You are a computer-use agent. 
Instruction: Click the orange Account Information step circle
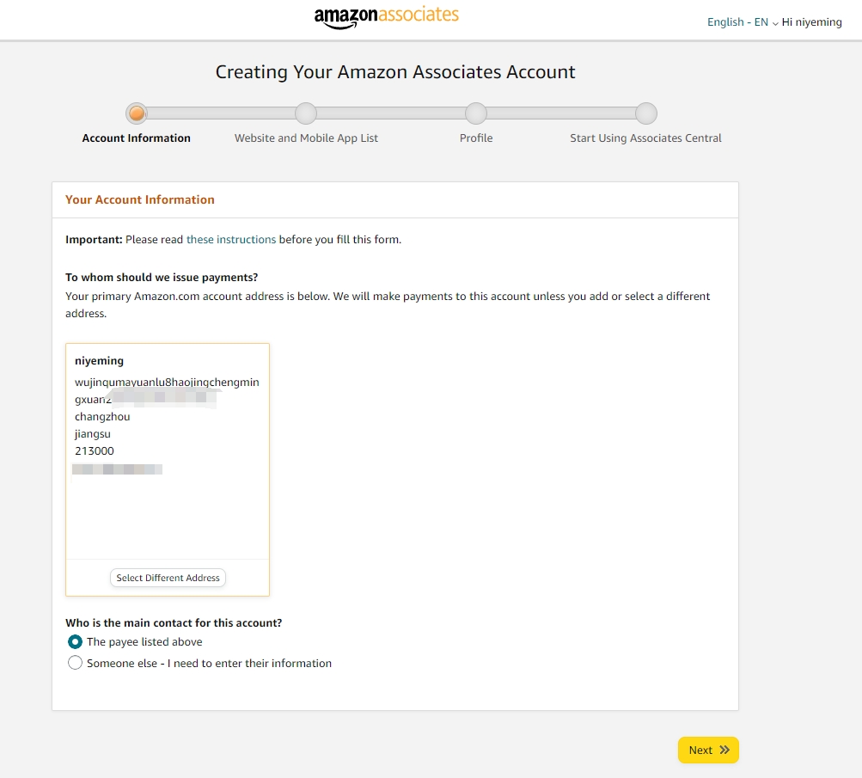[137, 113]
